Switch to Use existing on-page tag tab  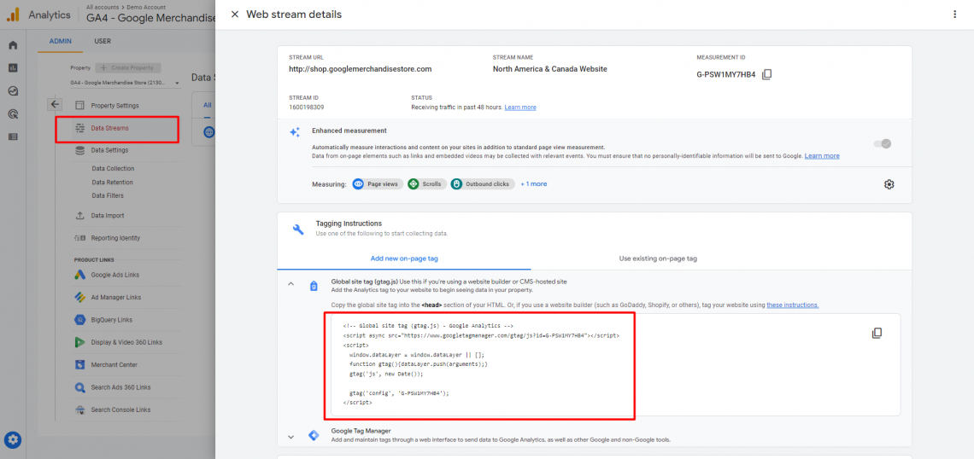pyautogui.click(x=658, y=259)
